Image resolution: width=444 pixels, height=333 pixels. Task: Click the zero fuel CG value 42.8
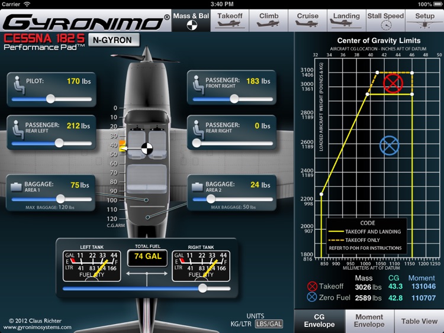click(x=395, y=298)
